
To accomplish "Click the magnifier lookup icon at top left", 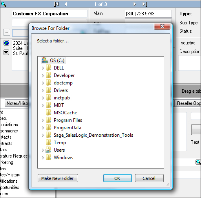I will [x=4, y=4].
